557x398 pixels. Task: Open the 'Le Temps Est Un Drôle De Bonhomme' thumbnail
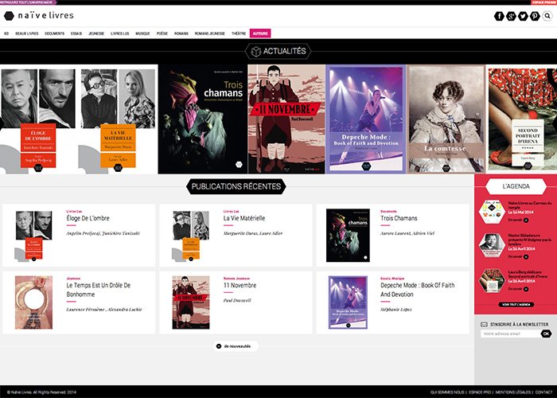(33, 302)
